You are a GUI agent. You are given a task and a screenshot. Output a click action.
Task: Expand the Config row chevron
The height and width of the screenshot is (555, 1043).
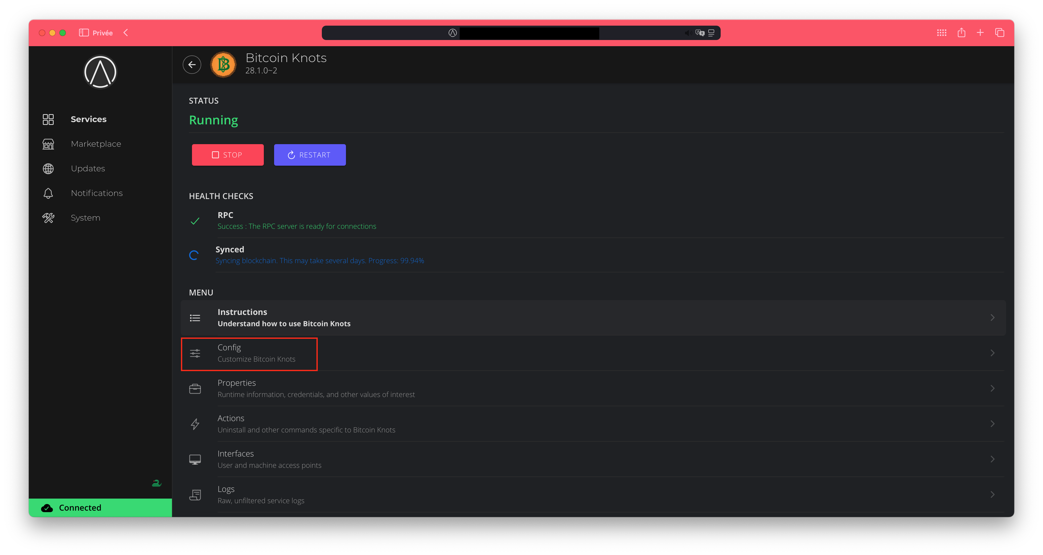click(992, 353)
